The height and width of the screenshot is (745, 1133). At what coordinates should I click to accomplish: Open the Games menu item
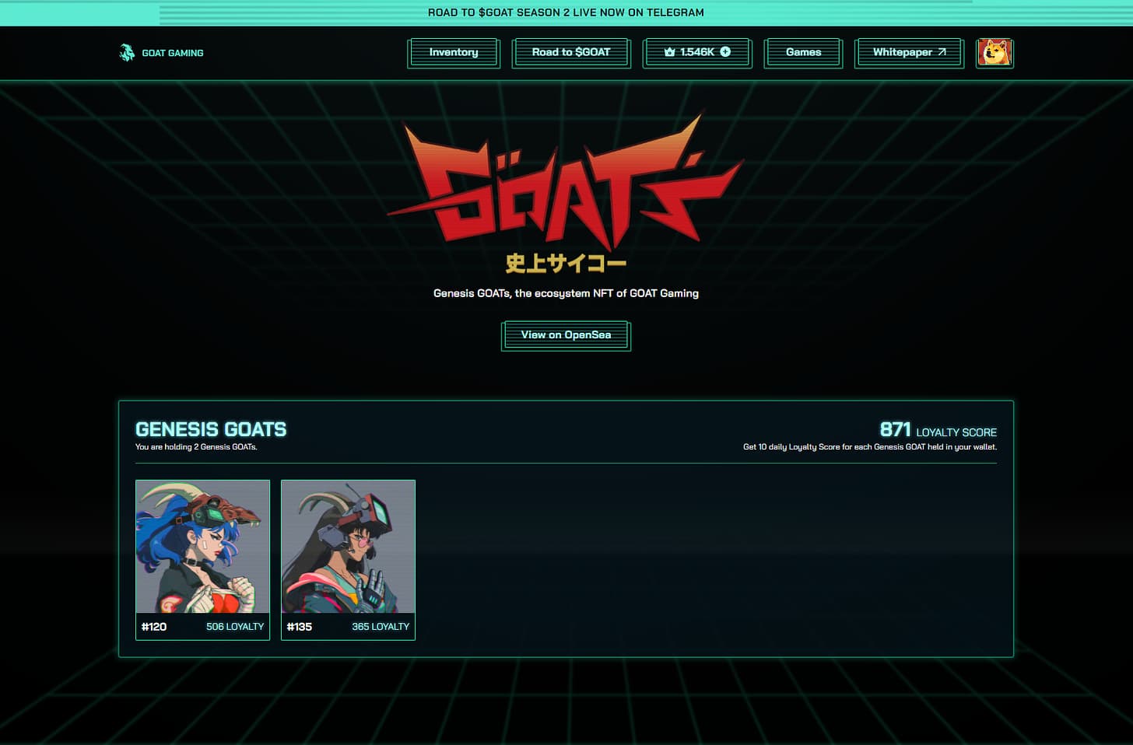pyautogui.click(x=803, y=53)
